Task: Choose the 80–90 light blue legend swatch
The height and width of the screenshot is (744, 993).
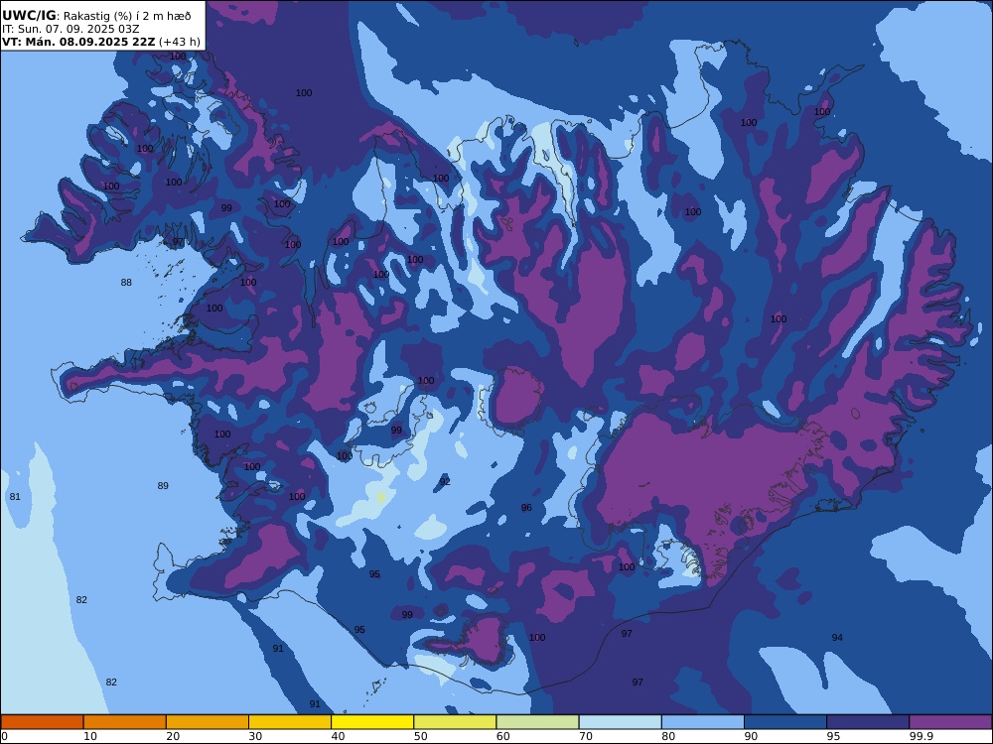Action: pyautogui.click(x=703, y=722)
